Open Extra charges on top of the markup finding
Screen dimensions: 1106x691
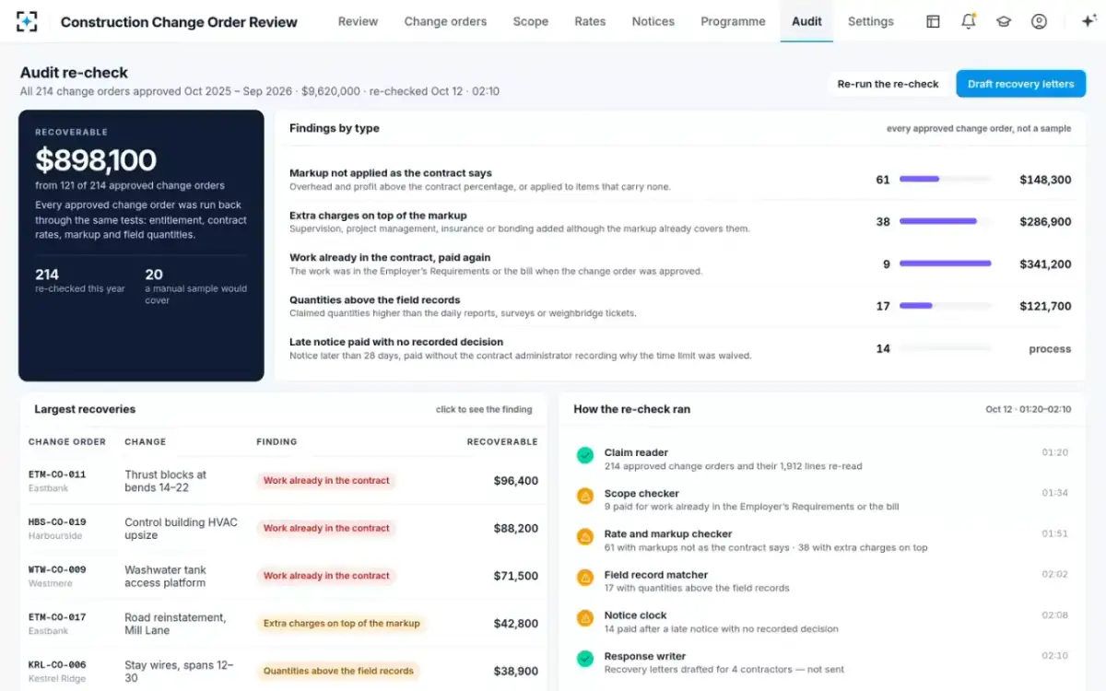pos(680,222)
